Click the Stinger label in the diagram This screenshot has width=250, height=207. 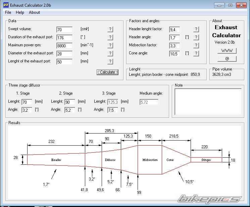206,160
